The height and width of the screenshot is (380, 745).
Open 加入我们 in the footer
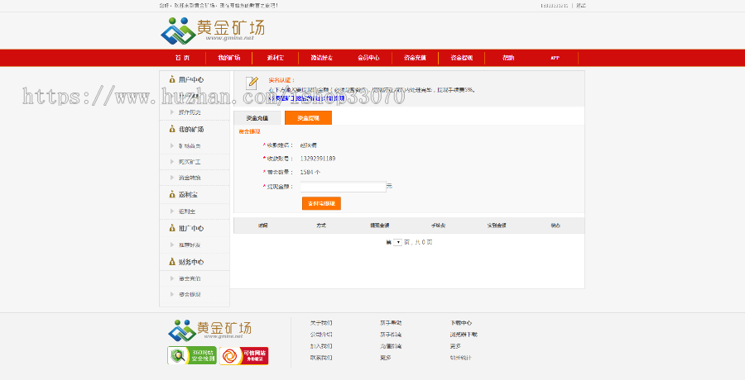(321, 346)
